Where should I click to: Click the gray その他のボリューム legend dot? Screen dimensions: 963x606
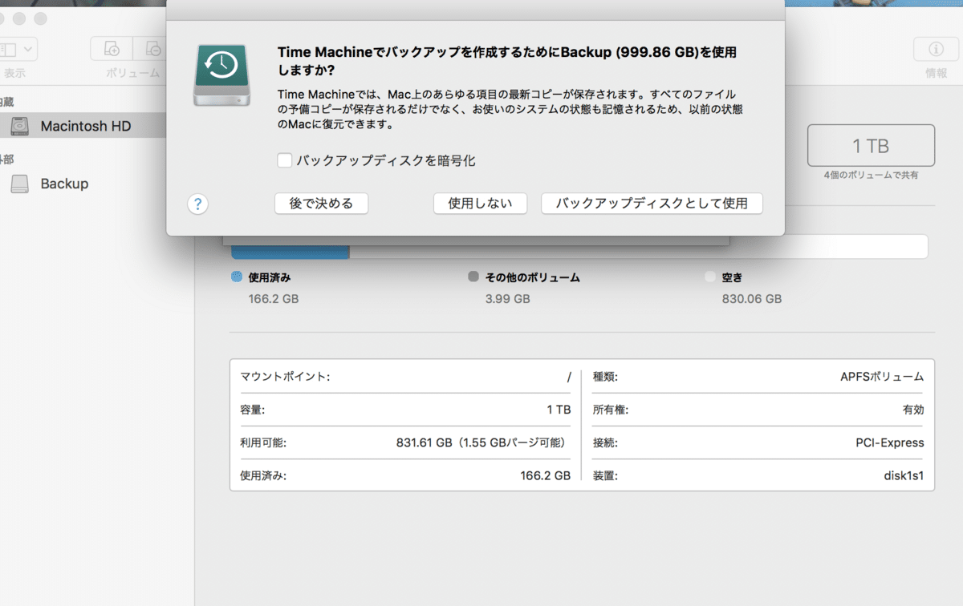coord(473,277)
